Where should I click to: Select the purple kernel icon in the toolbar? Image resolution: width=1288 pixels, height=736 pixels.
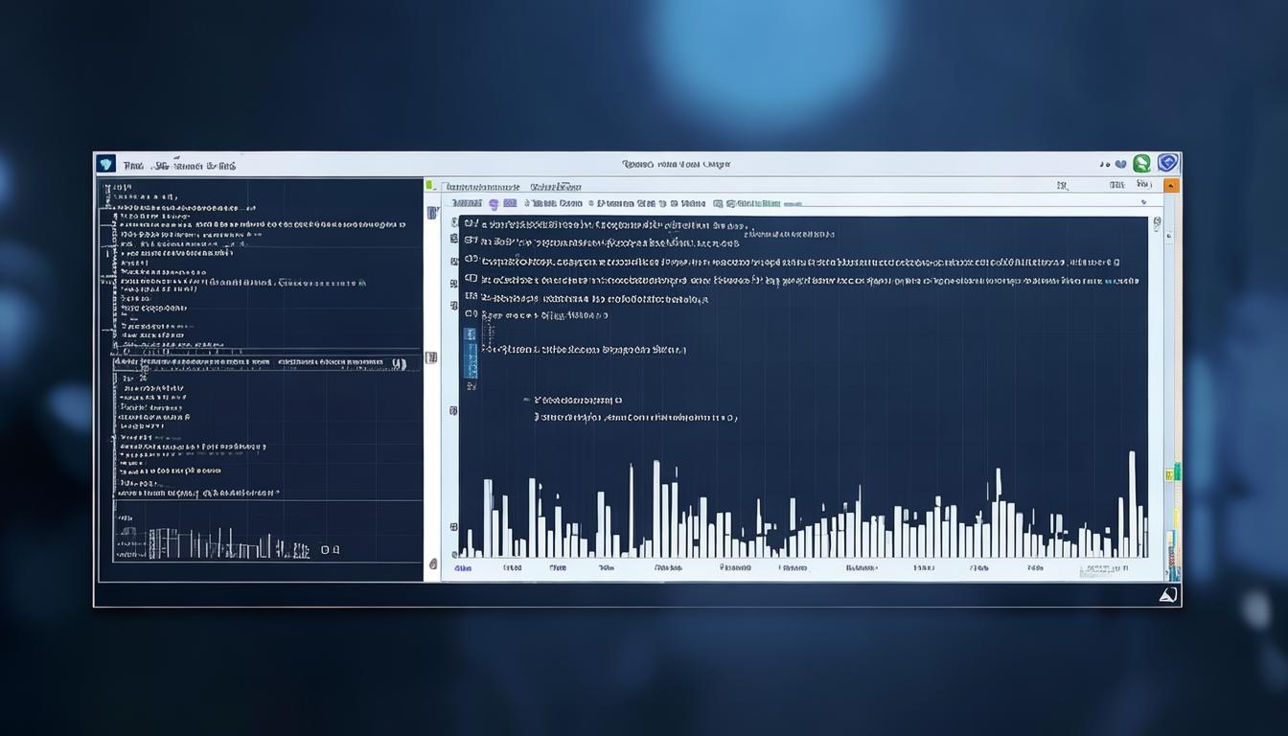pos(494,203)
